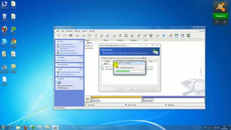This screenshot has height=130, width=231.
Task: Click the Avast orange logo widget
Action: click(221, 7)
